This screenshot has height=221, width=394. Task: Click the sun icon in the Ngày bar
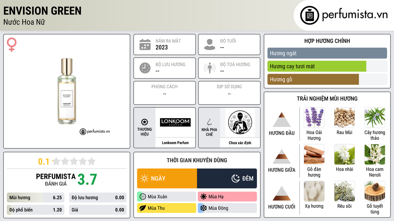144,178
